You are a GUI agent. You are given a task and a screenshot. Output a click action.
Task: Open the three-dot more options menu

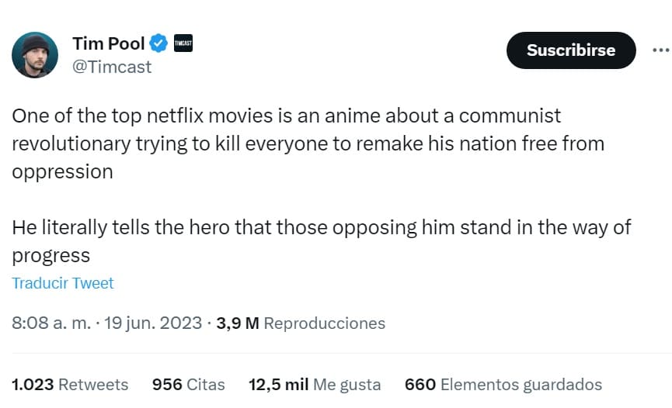click(660, 50)
